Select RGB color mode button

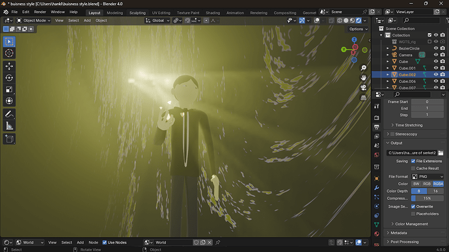(x=427, y=184)
